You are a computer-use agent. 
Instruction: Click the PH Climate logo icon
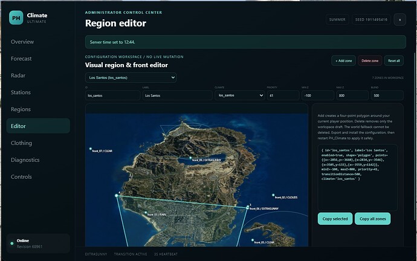16,18
